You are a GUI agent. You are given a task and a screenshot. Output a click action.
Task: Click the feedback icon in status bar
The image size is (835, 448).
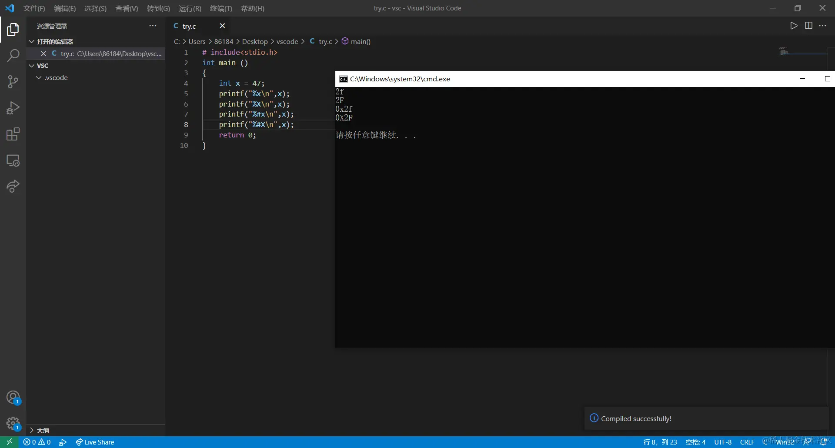point(807,442)
